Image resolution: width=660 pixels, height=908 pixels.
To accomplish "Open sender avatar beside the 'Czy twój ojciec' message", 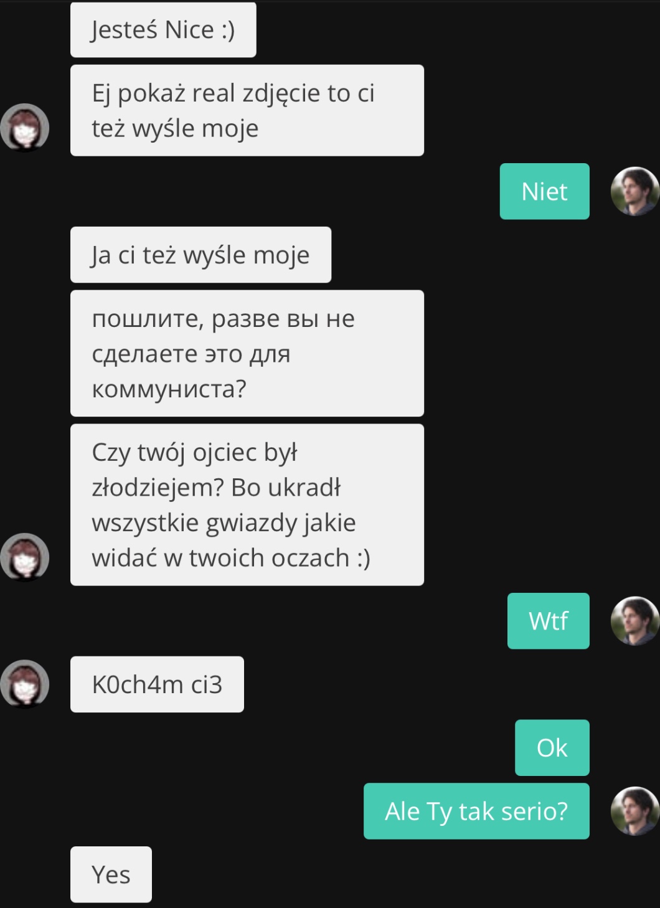I will tap(25, 557).
